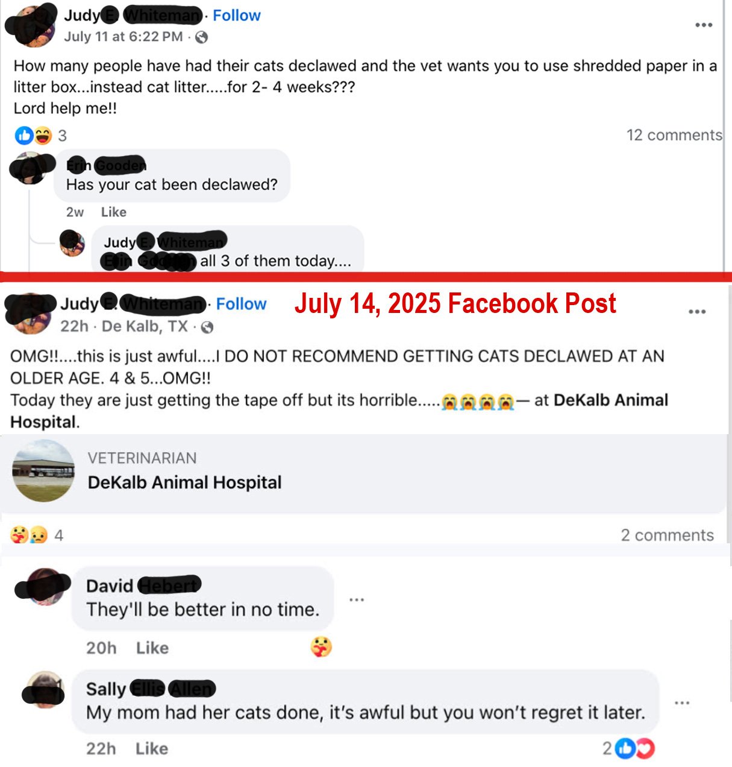View like and love reactions on Sally's comment
The height and width of the screenshot is (767, 732).
(635, 749)
